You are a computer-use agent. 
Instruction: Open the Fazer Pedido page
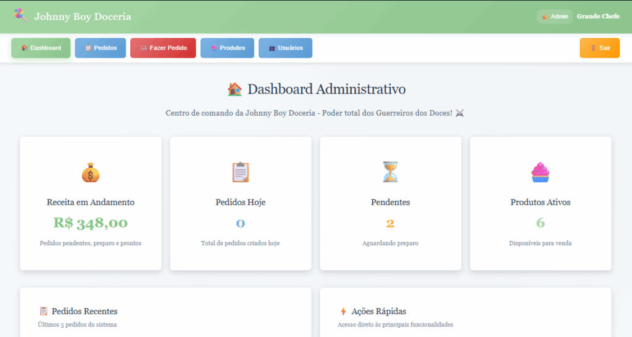(x=163, y=48)
